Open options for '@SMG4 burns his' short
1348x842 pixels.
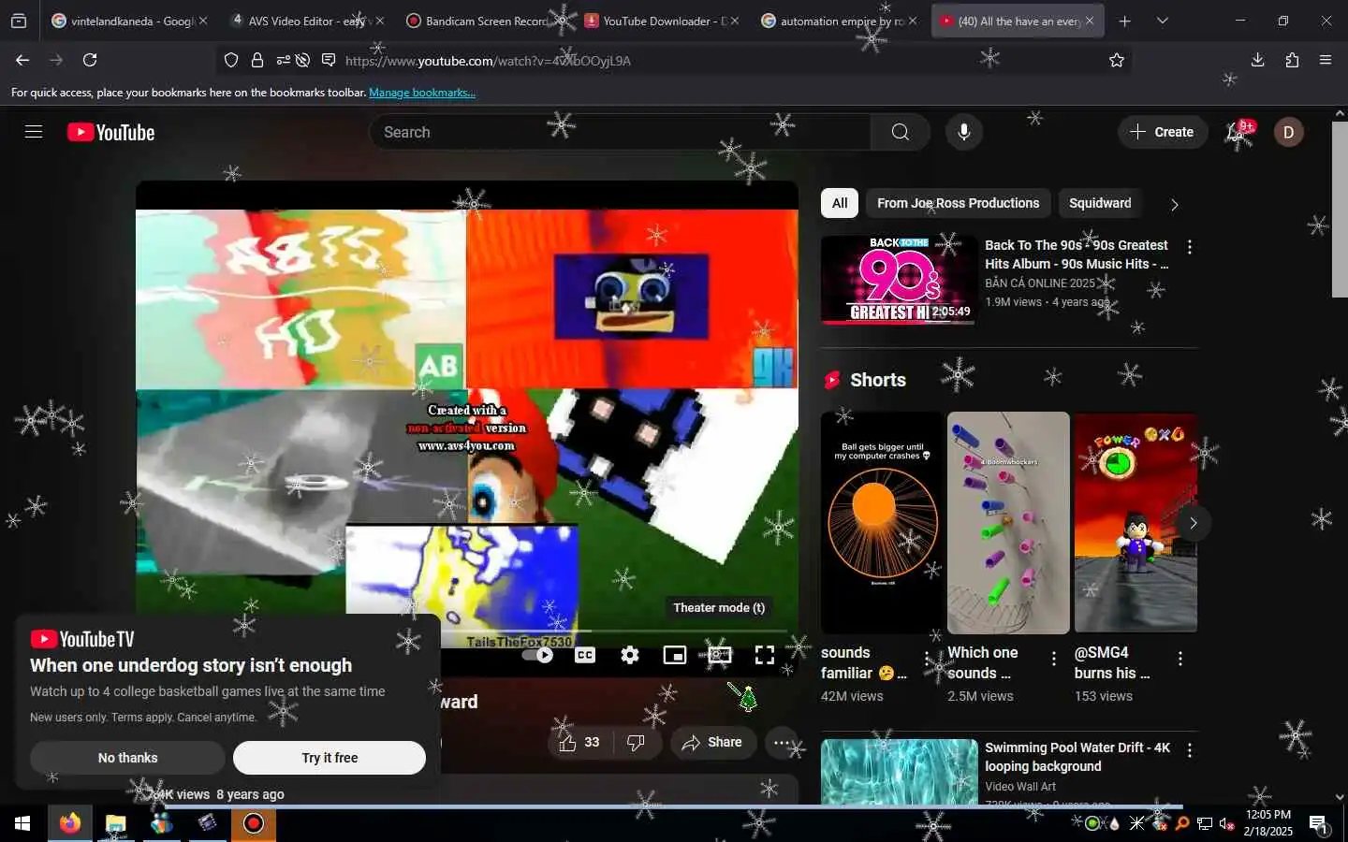(1180, 659)
